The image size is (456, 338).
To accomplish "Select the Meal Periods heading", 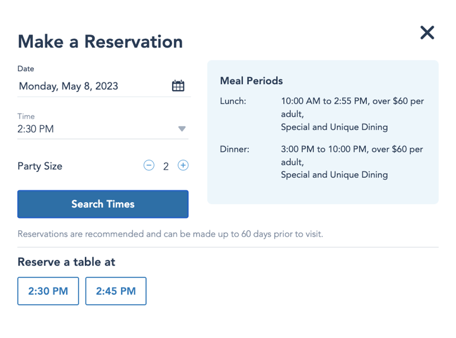I will tap(251, 81).
